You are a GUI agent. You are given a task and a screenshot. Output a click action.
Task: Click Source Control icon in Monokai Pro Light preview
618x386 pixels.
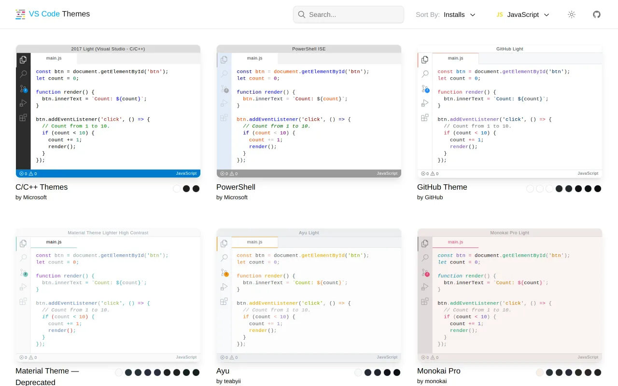pos(425,273)
